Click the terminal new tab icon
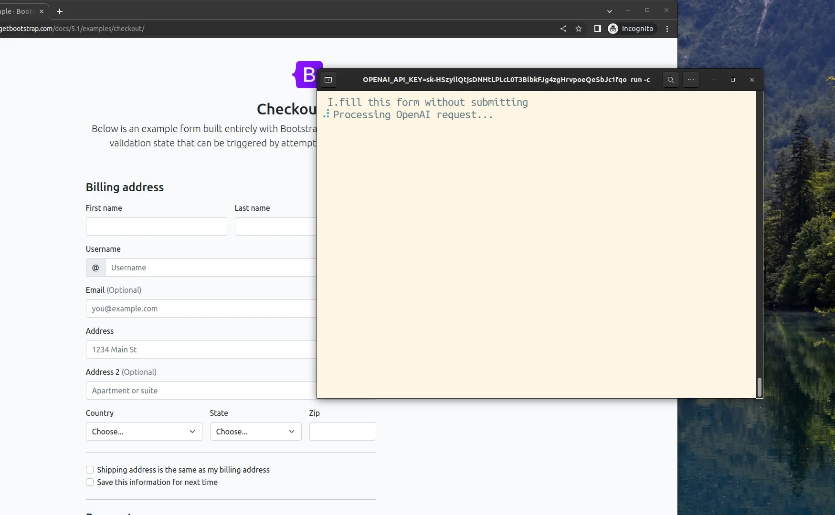This screenshot has width=835, height=515. click(328, 80)
